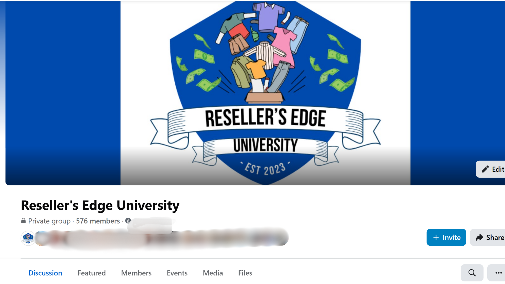This screenshot has width=505, height=284.
Task: Click the EST 2023 text on cover
Action: point(265,169)
